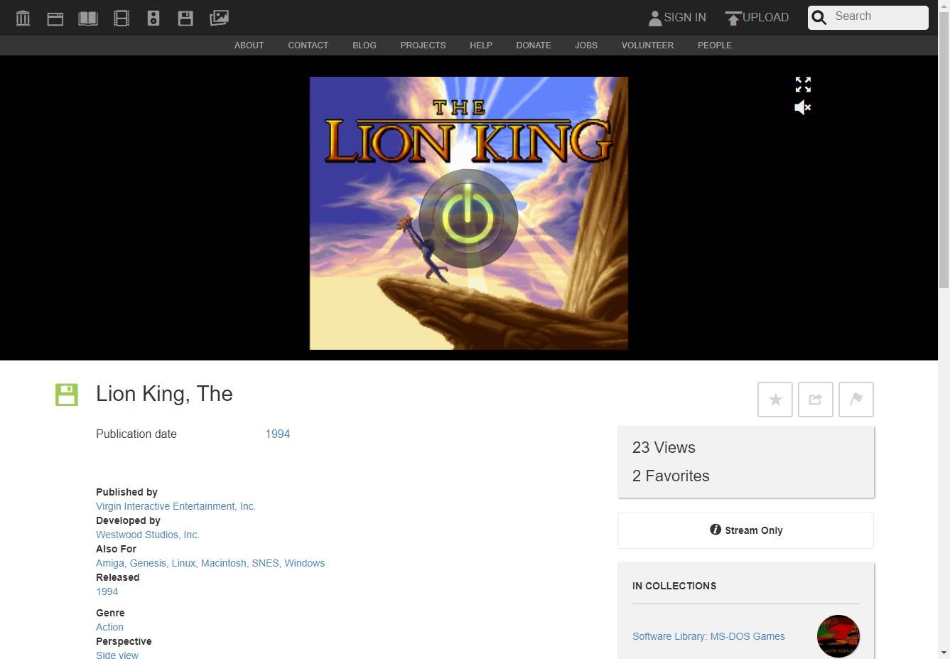Image resolution: width=950 pixels, height=659 pixels.
Task: Open the JOBS menu item
Action: (586, 45)
